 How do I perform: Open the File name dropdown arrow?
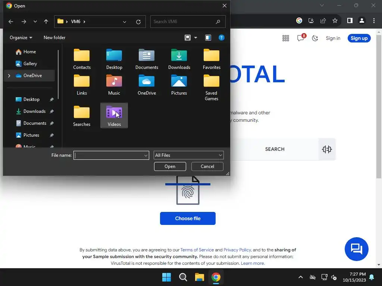tap(146, 155)
